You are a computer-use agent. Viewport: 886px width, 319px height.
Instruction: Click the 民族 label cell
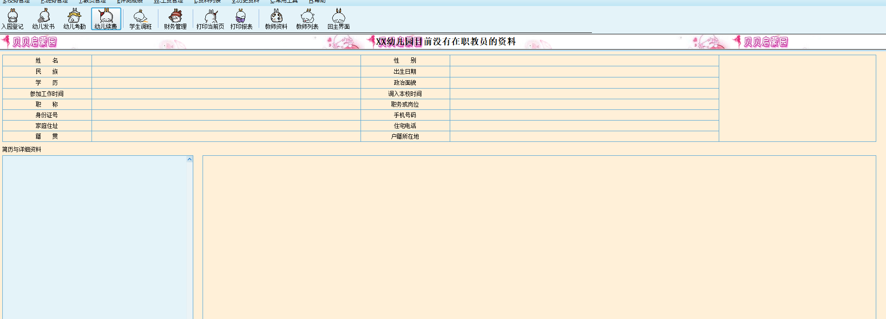pyautogui.click(x=47, y=71)
